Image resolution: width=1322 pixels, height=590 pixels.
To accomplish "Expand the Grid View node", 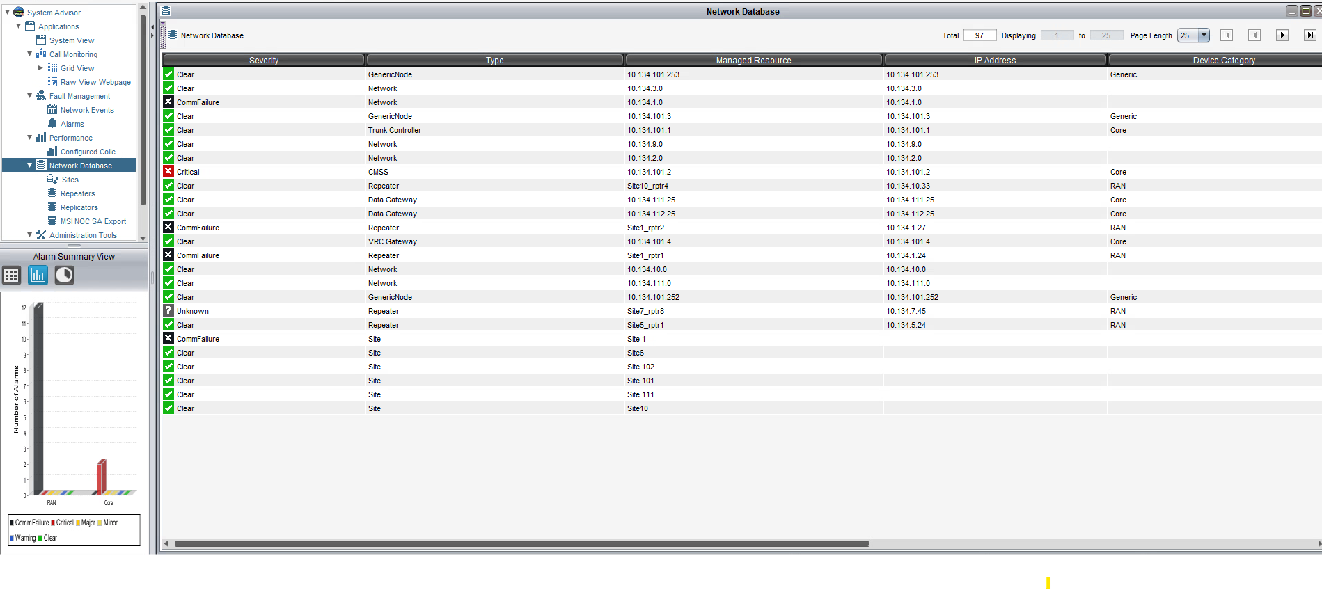I will 40,67.
